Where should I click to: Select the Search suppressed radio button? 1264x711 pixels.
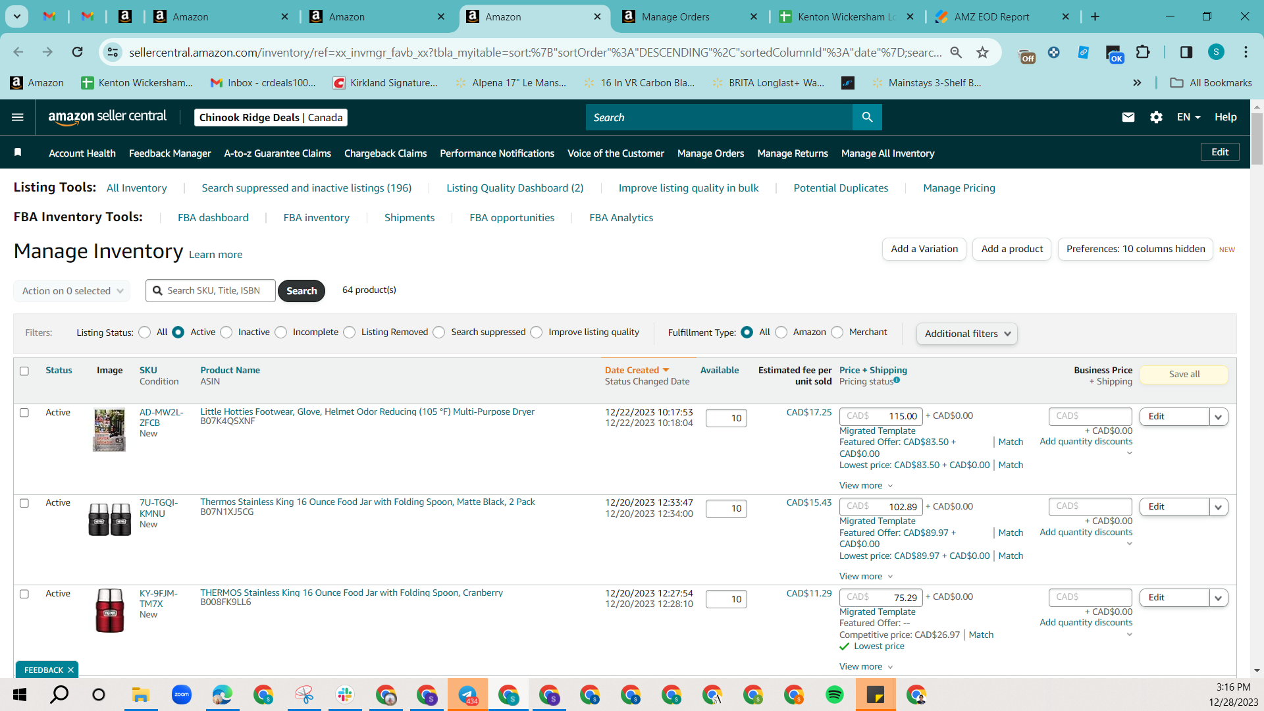tap(439, 332)
